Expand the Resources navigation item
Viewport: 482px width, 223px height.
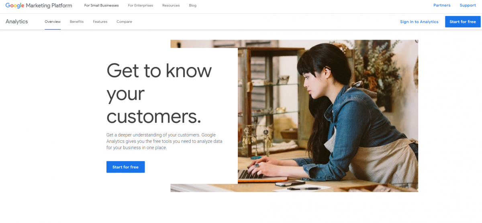pos(171,6)
